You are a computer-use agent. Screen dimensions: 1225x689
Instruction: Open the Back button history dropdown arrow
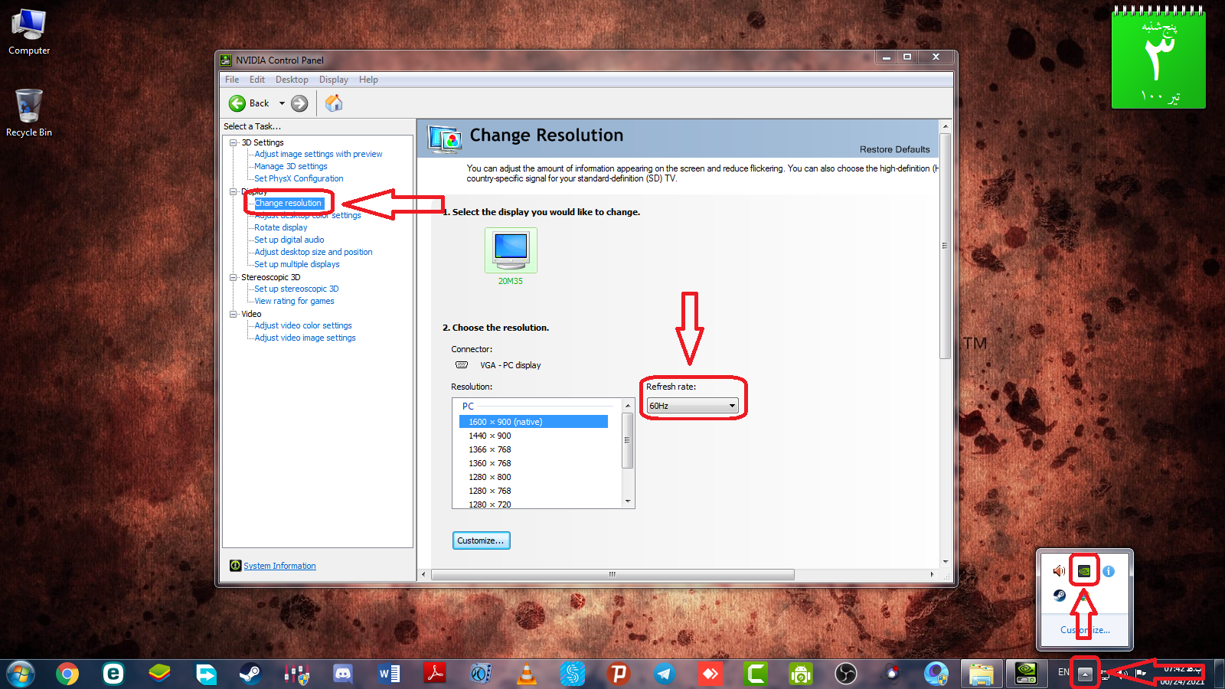coord(282,103)
